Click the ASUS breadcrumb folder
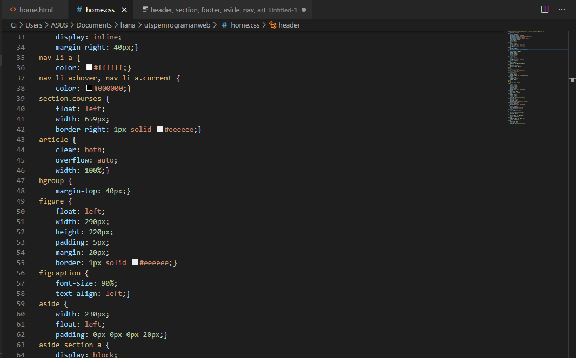This screenshot has width=576, height=358. 59,25
